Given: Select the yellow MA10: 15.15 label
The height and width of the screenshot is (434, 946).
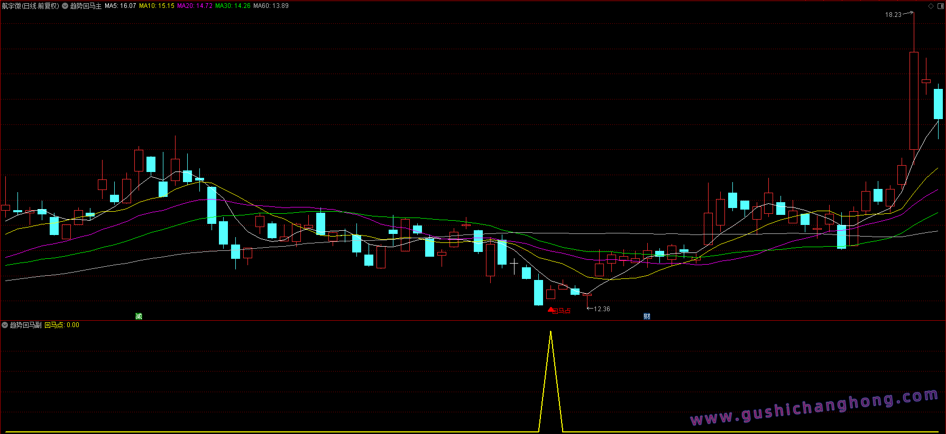Looking at the screenshot, I should tap(157, 6).
